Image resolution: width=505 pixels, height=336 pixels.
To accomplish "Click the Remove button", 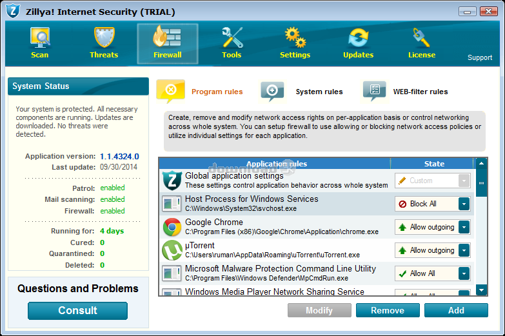I will coord(388,310).
